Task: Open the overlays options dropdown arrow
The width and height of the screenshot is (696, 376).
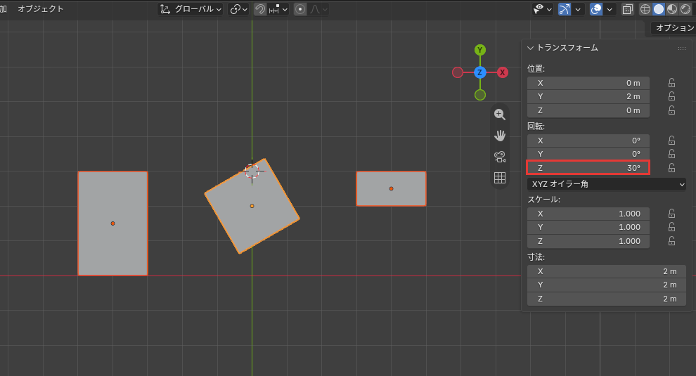Action: 610,9
